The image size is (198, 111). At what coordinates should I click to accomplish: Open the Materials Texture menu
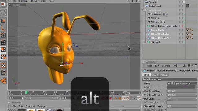[x=41, y=106]
